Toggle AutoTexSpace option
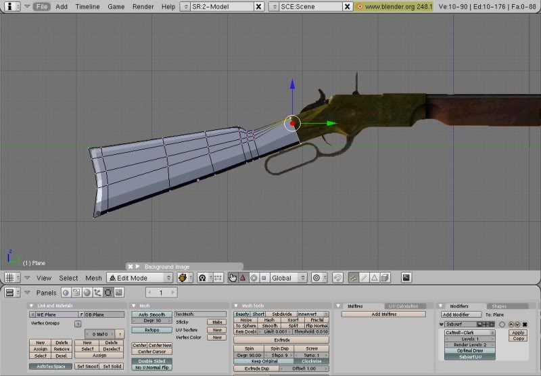Image resolution: width=541 pixels, height=376 pixels. pyautogui.click(x=51, y=367)
